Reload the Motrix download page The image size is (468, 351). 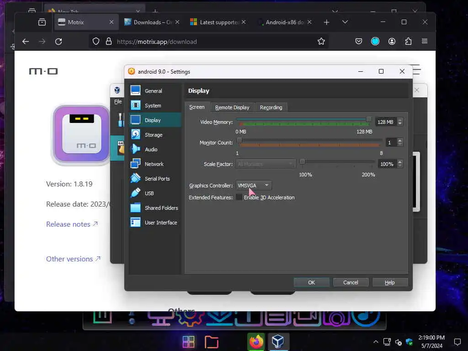pos(58,42)
